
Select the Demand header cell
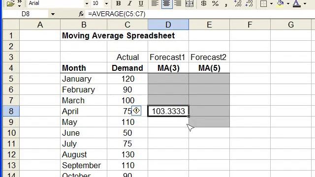click(x=127, y=68)
